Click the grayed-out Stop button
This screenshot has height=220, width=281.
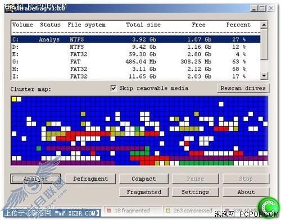tap(246, 179)
